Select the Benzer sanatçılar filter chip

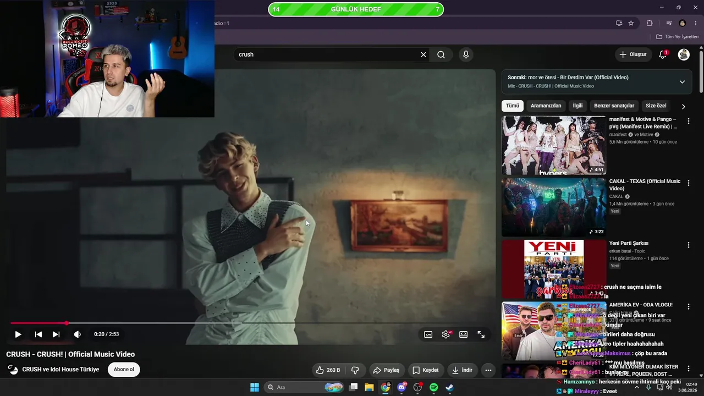(614, 106)
